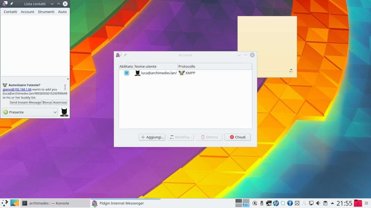The image size is (371, 208).
Task: Click the Abilitato column header
Action: pyautogui.click(x=126, y=66)
